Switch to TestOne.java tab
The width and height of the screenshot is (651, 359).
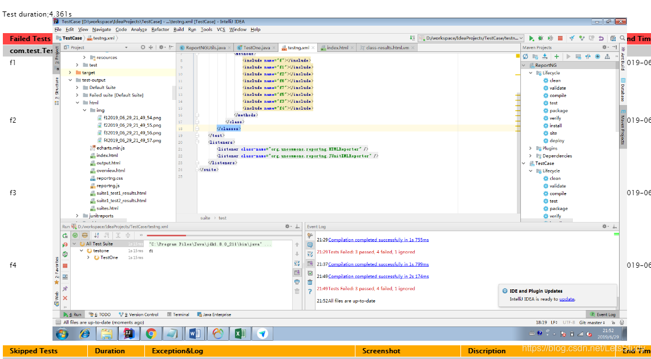coord(256,48)
